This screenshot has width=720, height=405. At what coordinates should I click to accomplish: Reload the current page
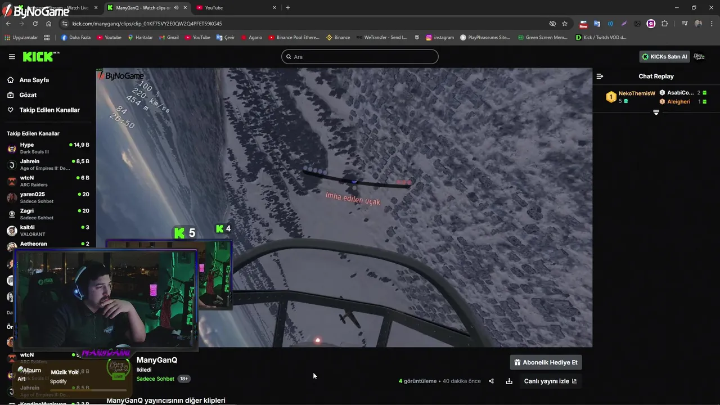point(35,24)
